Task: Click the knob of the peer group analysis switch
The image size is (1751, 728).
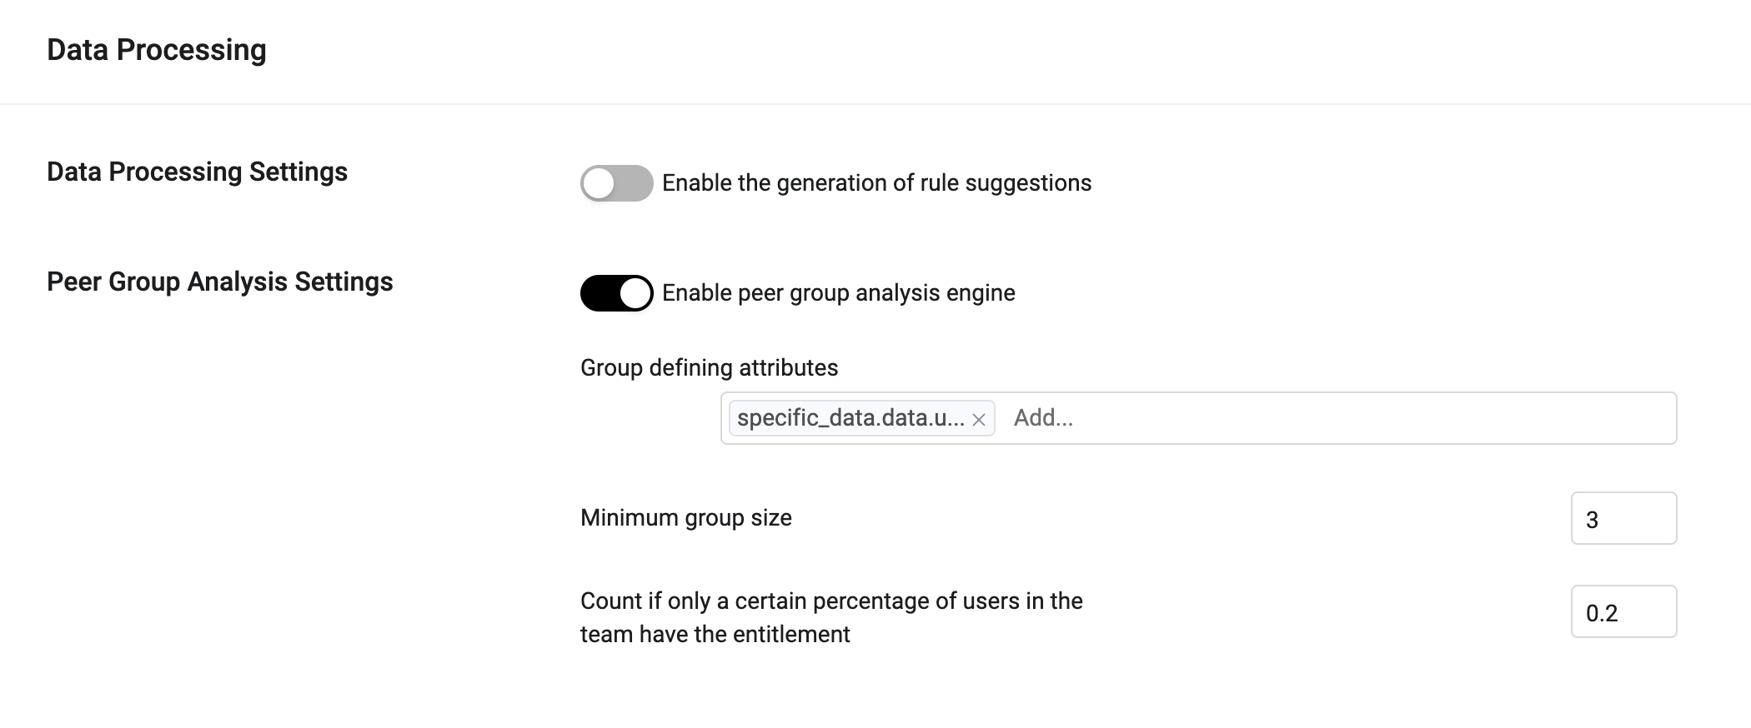Action: coord(634,292)
